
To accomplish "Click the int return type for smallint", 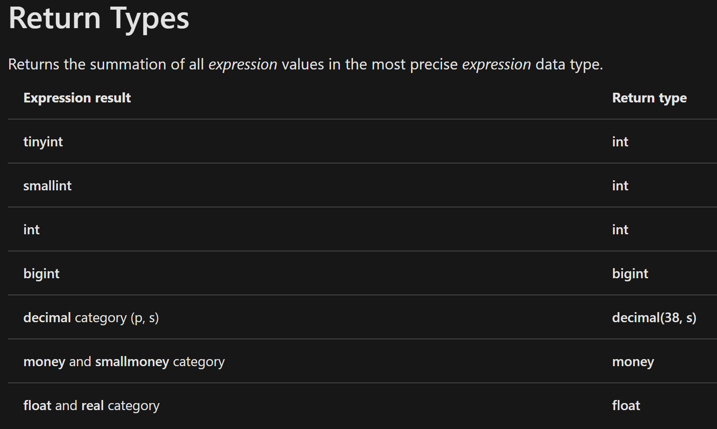I will (620, 185).
